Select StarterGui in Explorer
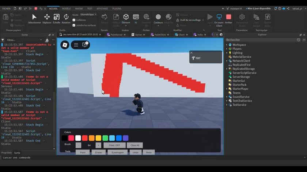This screenshot has height=172, width=307. (x=239, y=81)
